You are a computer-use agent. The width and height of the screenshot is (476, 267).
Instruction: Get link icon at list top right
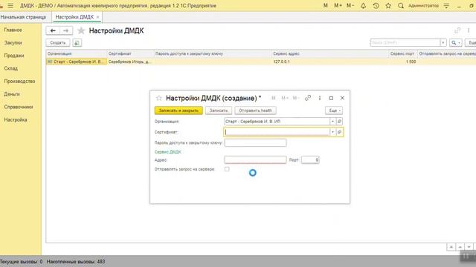pyautogui.click(x=457, y=30)
